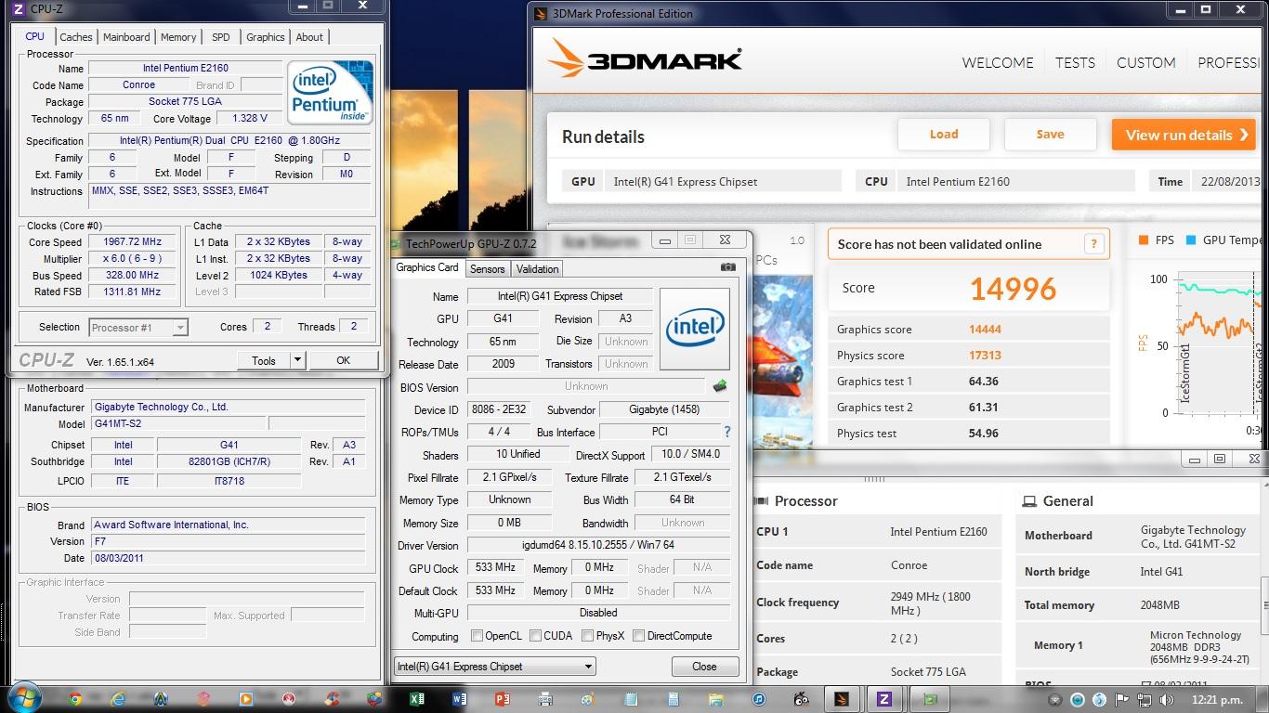Viewport: 1269px width, 713px height.
Task: Click the Load button in 3DMark
Action: point(944,135)
